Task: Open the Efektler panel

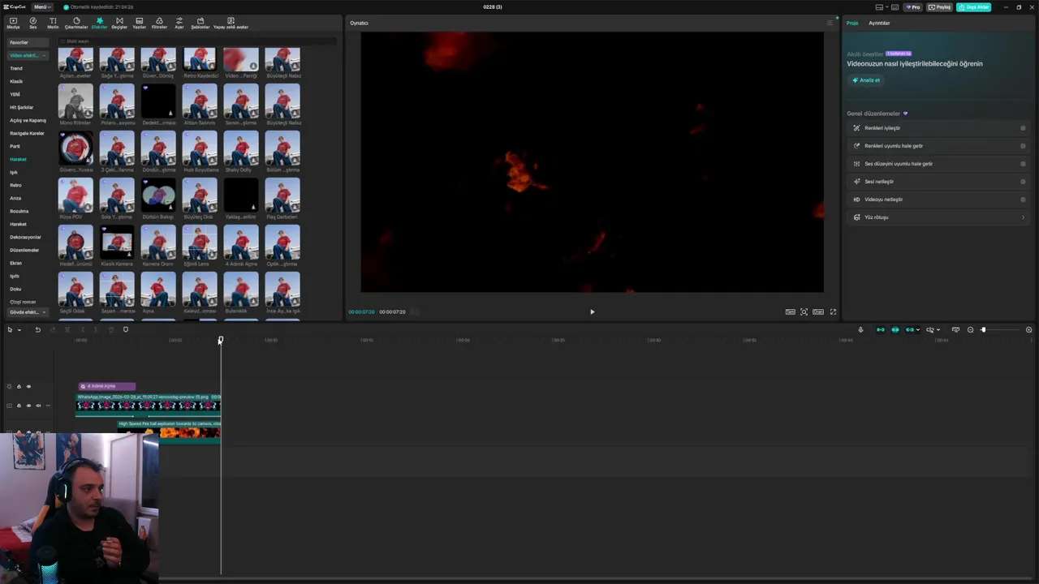Action: tap(99, 23)
